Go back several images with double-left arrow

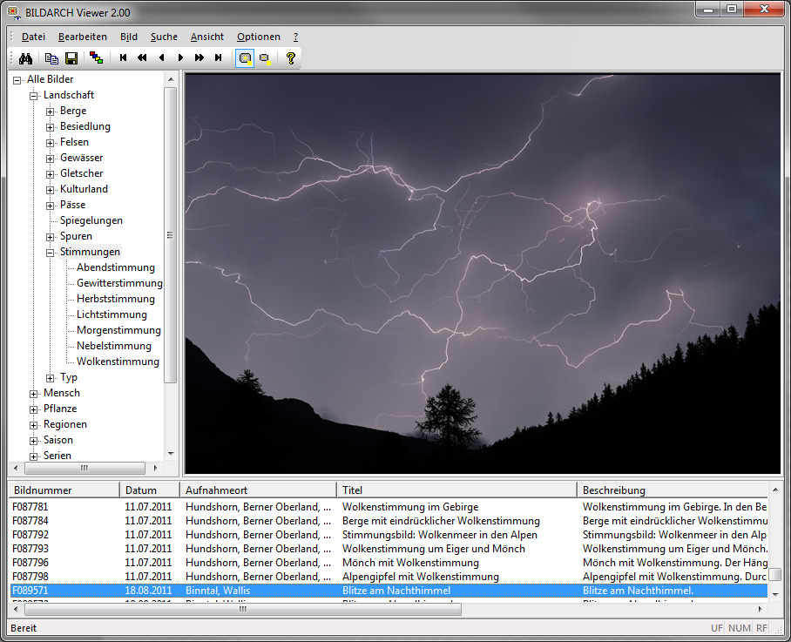tap(142, 57)
